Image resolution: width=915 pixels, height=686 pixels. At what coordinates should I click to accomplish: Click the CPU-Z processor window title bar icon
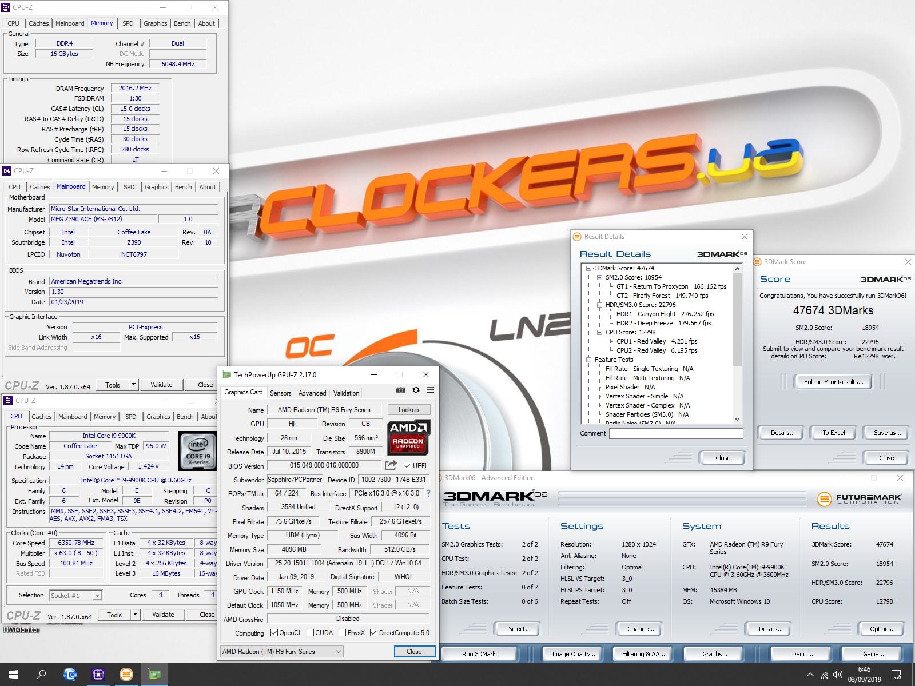click(8, 401)
